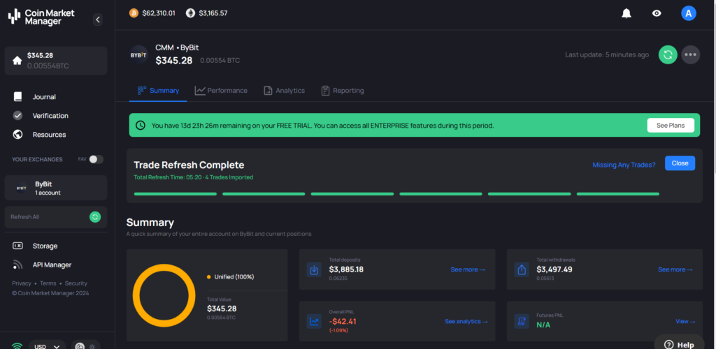Open API Manager
The image size is (716, 349).
tap(52, 265)
